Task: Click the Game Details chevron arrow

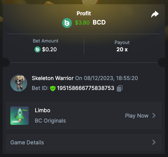Action: coord(154,142)
